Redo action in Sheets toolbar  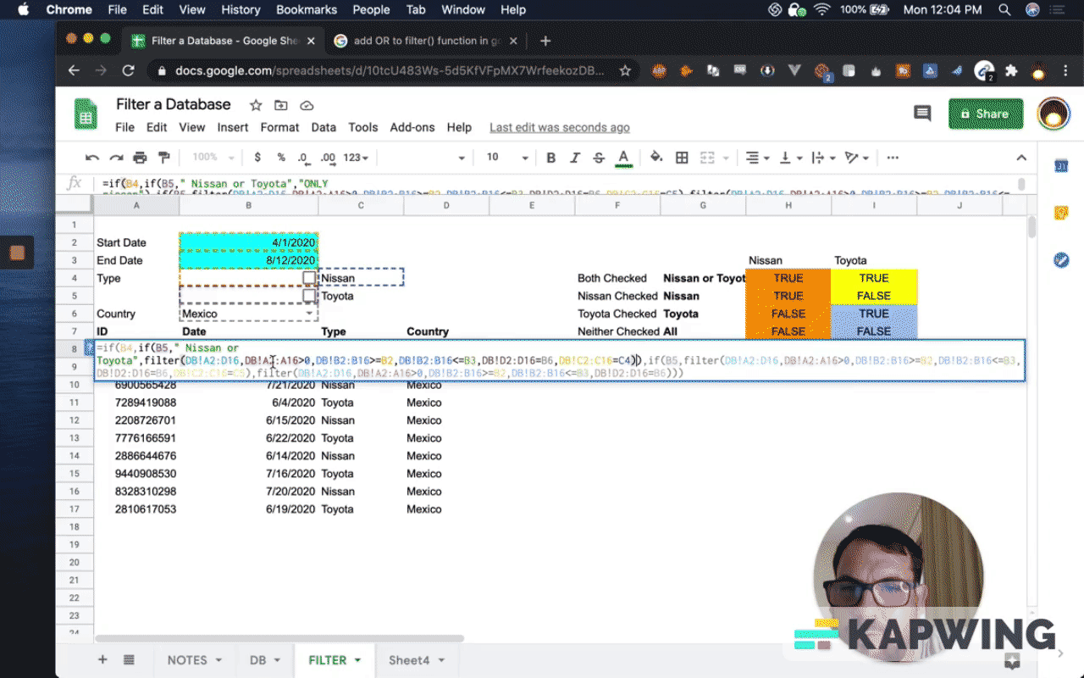pyautogui.click(x=116, y=158)
